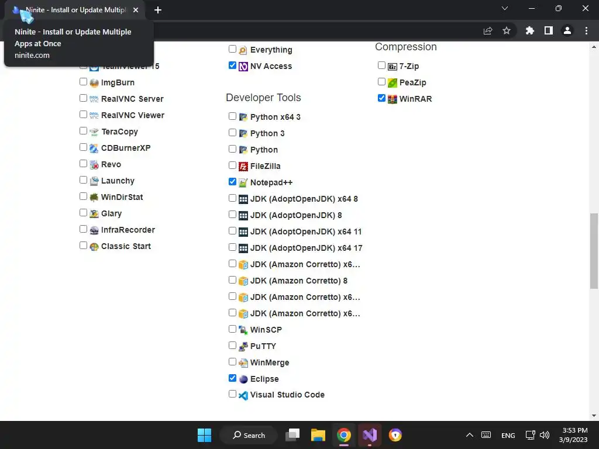Click the Glary label text
This screenshot has height=449, width=599.
pos(111,214)
